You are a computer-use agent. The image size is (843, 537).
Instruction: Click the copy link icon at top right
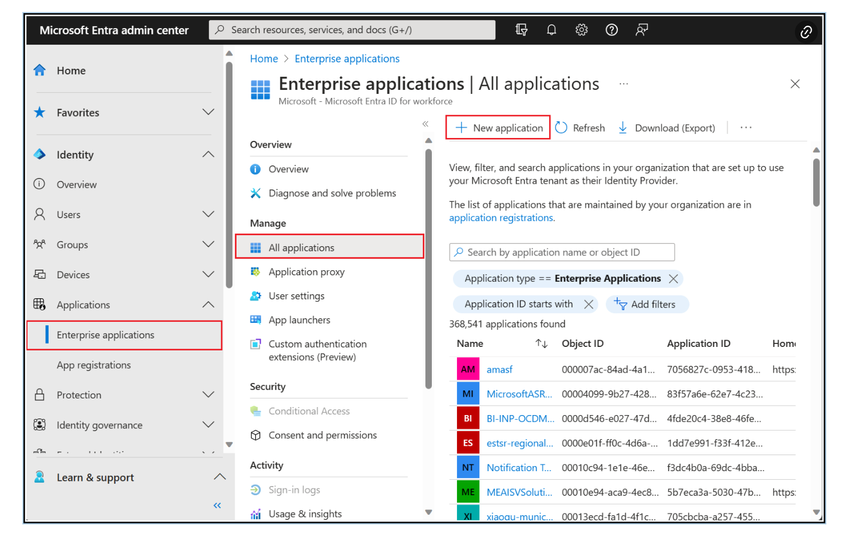tap(806, 32)
